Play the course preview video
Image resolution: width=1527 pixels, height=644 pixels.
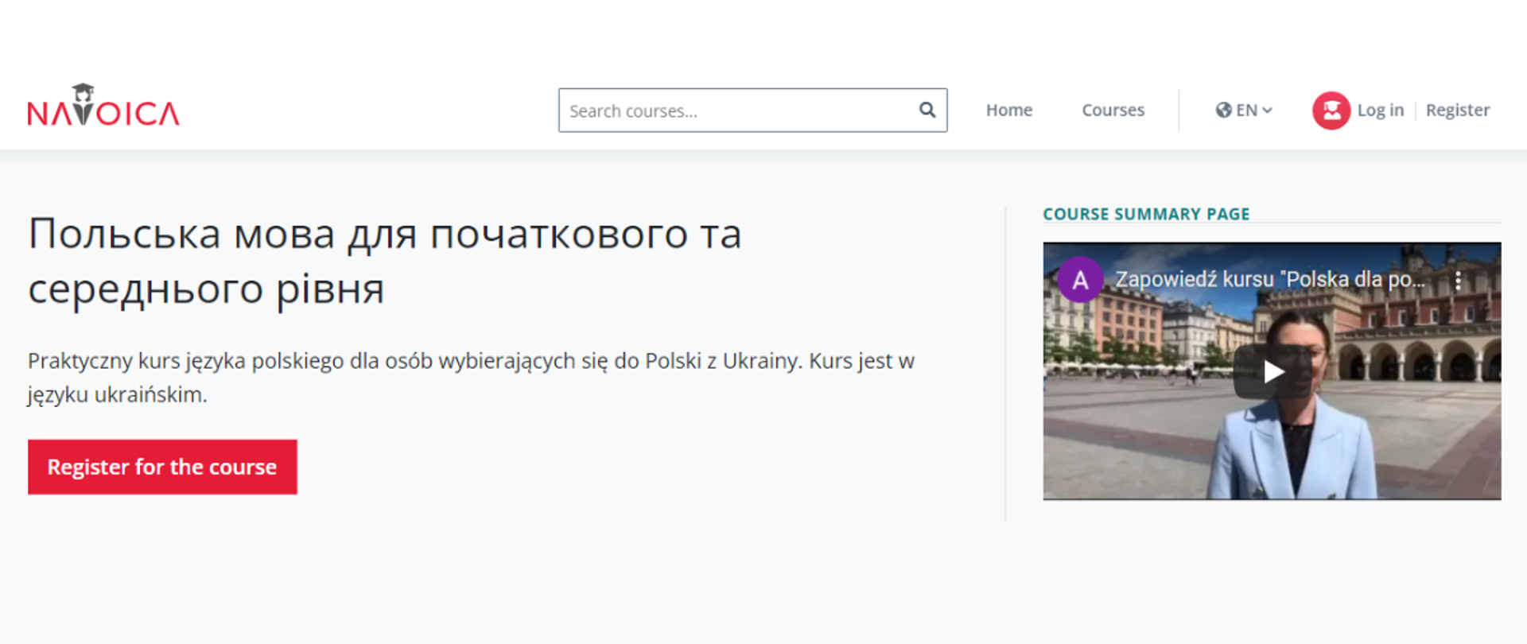pyautogui.click(x=1272, y=371)
